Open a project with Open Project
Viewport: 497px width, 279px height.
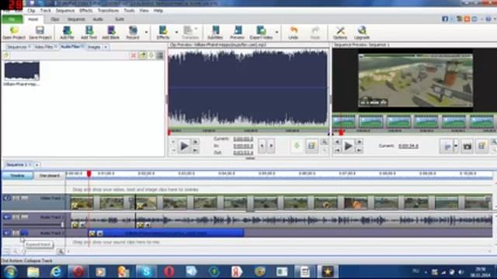pyautogui.click(x=14, y=33)
